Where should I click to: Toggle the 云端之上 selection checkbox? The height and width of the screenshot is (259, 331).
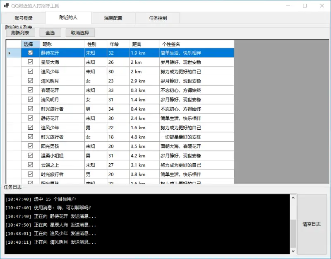pos(30,165)
